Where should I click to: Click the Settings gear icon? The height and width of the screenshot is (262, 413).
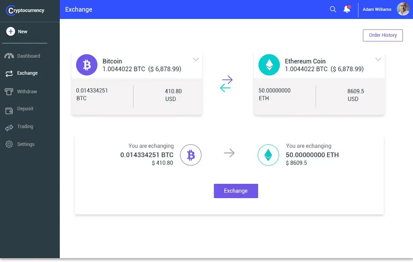[x=9, y=144]
